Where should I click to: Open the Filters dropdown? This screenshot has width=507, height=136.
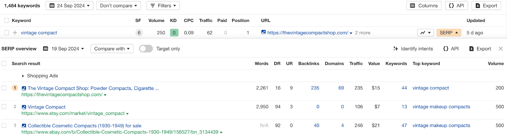tap(163, 6)
